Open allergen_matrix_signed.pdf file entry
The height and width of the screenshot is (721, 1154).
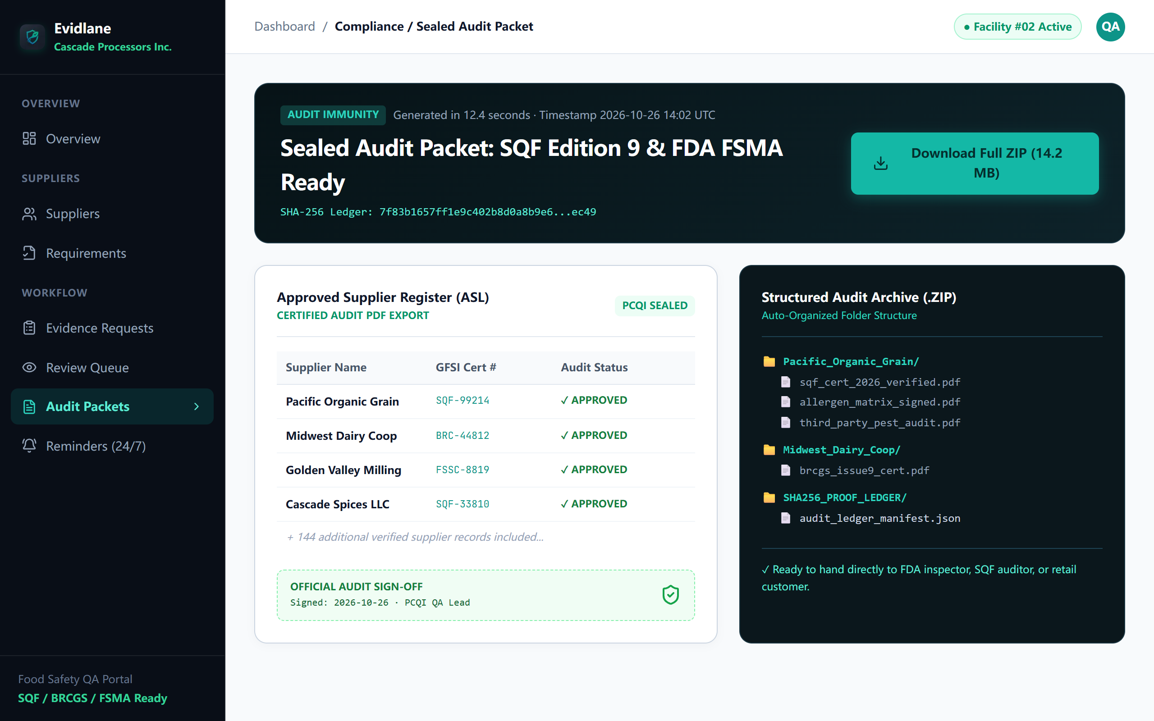pyautogui.click(x=870, y=402)
